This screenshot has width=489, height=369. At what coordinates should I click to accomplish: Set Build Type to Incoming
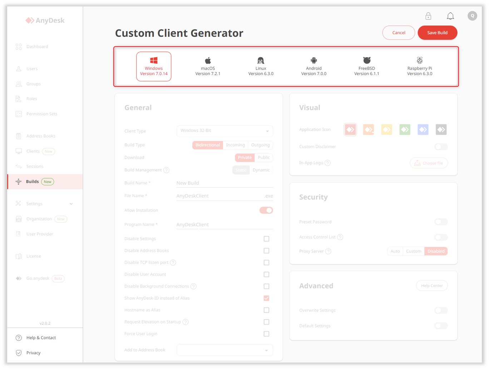click(x=235, y=145)
